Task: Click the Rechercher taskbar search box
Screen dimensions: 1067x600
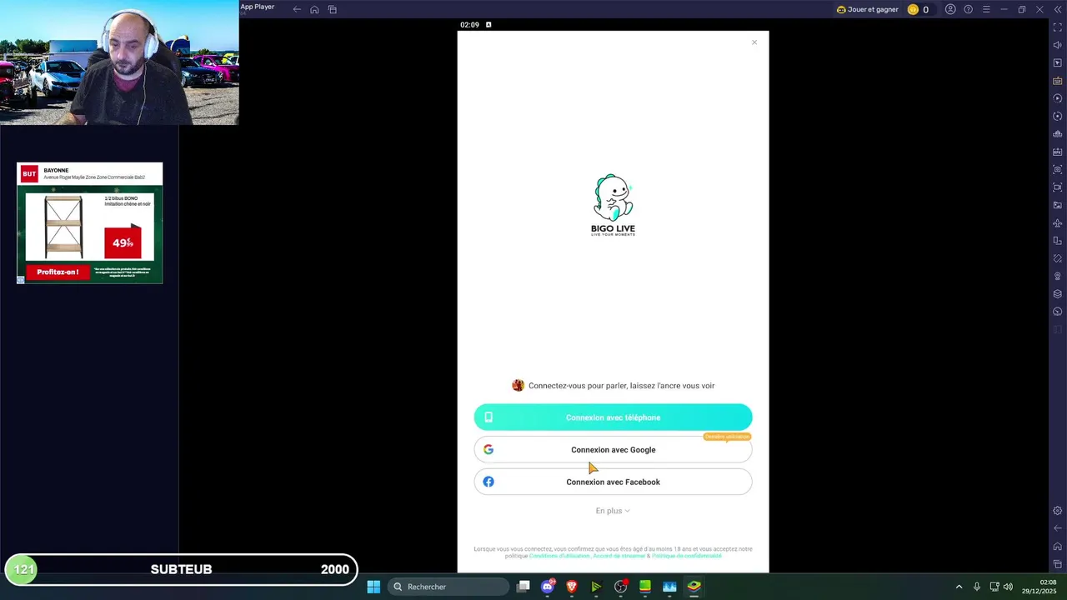Action: pos(448,587)
